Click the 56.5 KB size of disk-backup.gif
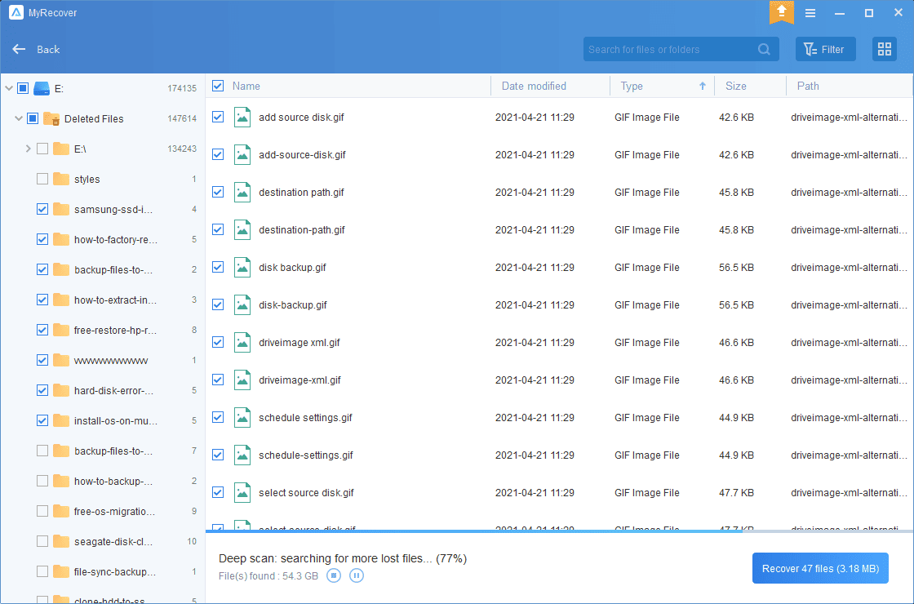 [736, 305]
